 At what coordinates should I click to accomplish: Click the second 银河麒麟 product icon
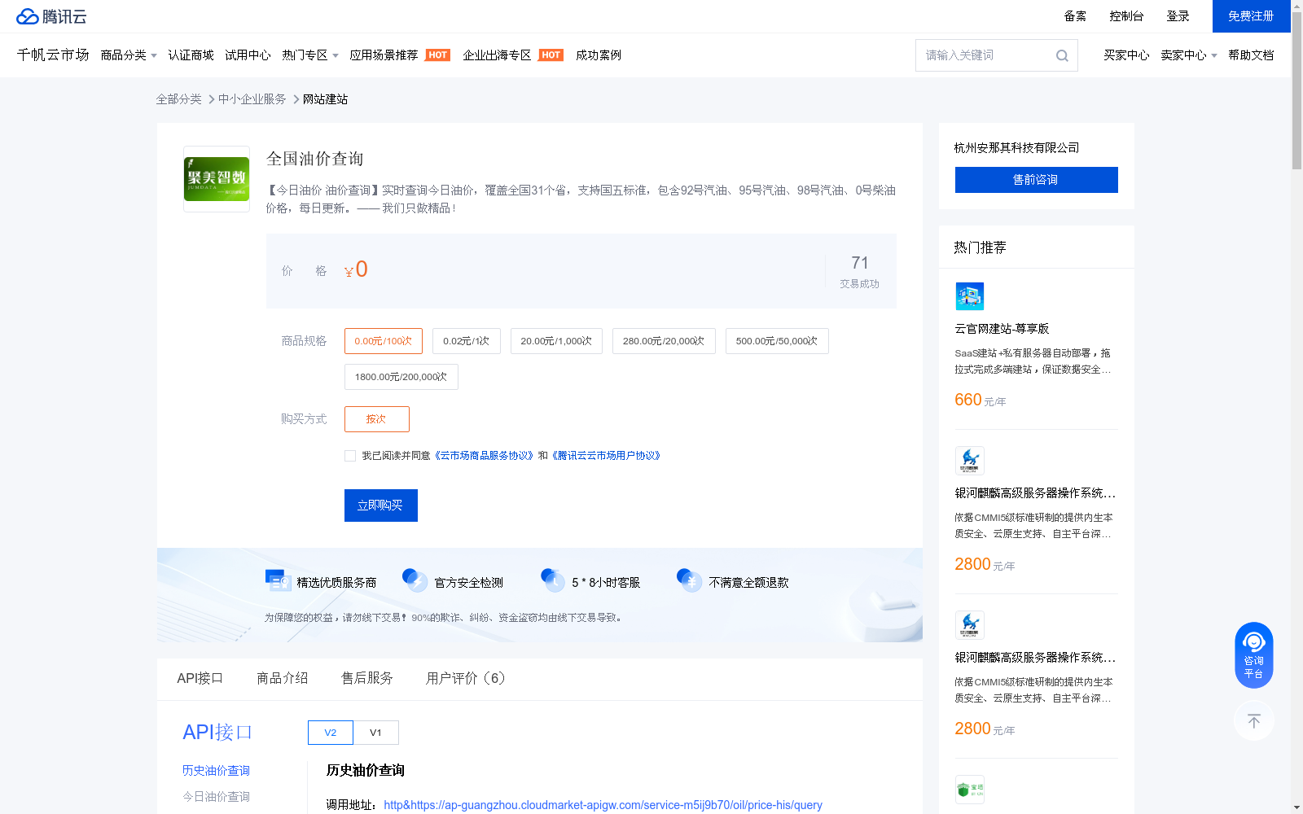[x=970, y=625]
